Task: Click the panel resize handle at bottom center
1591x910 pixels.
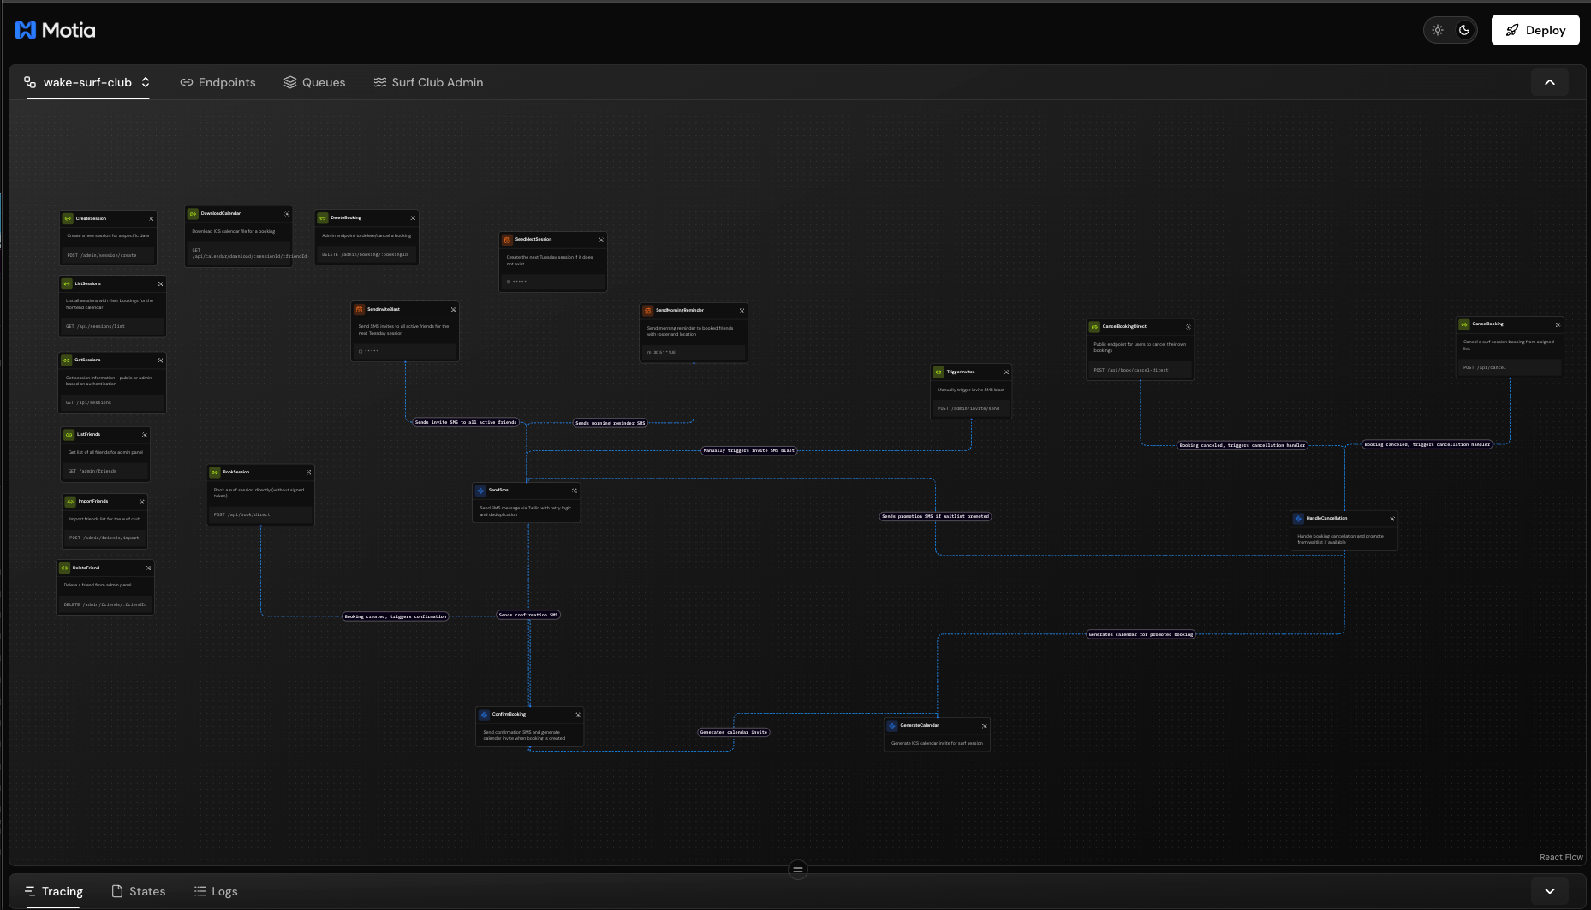Action: [x=797, y=870]
